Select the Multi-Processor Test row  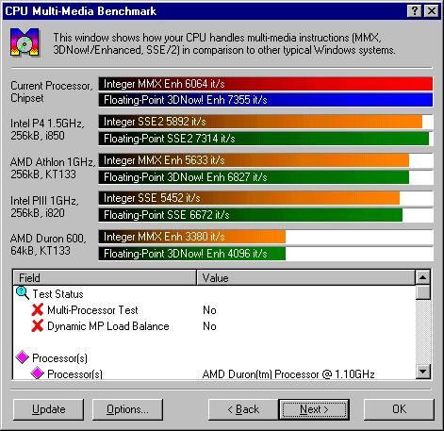[x=214, y=310]
